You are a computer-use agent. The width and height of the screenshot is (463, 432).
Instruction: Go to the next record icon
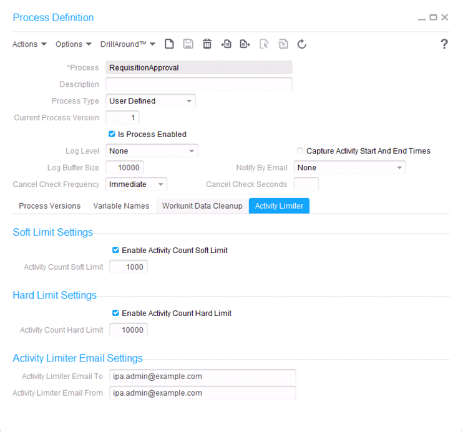pyautogui.click(x=245, y=44)
